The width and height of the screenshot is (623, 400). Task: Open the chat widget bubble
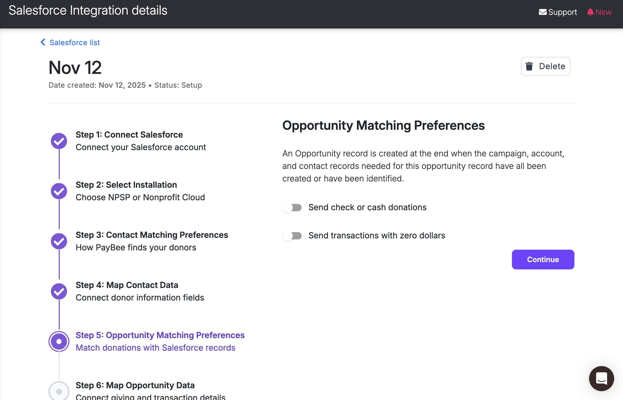601,378
